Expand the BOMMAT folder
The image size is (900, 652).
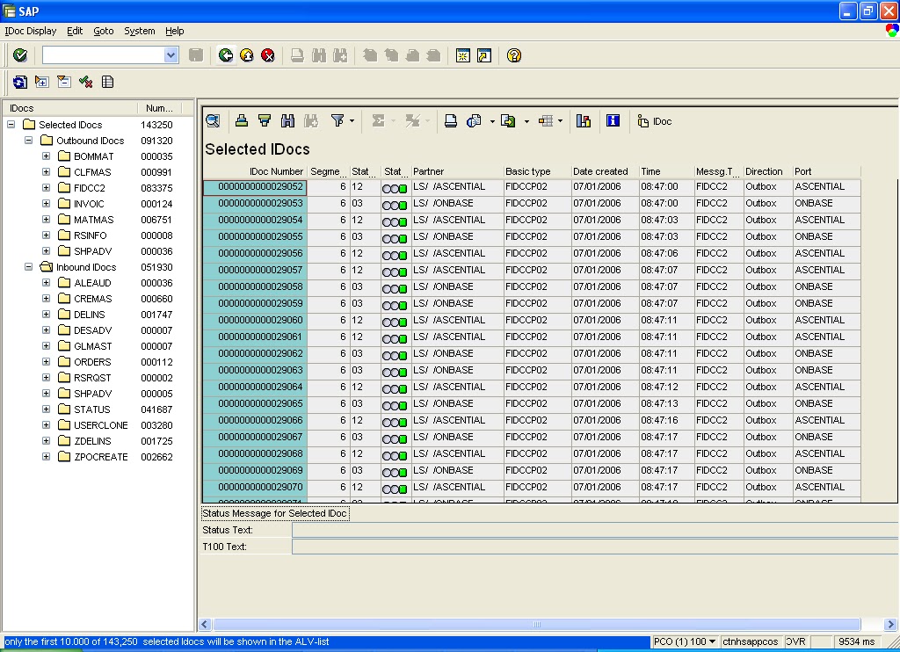pos(46,156)
